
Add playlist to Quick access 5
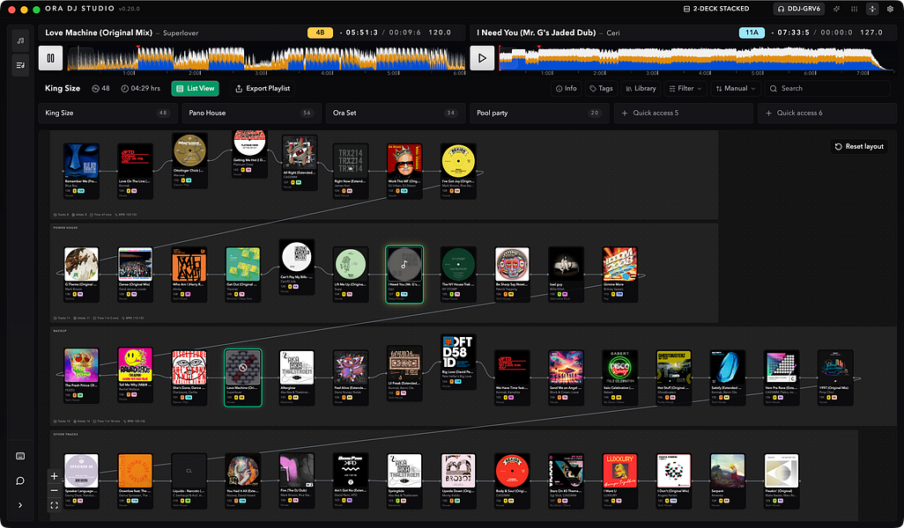pyautogui.click(x=683, y=113)
